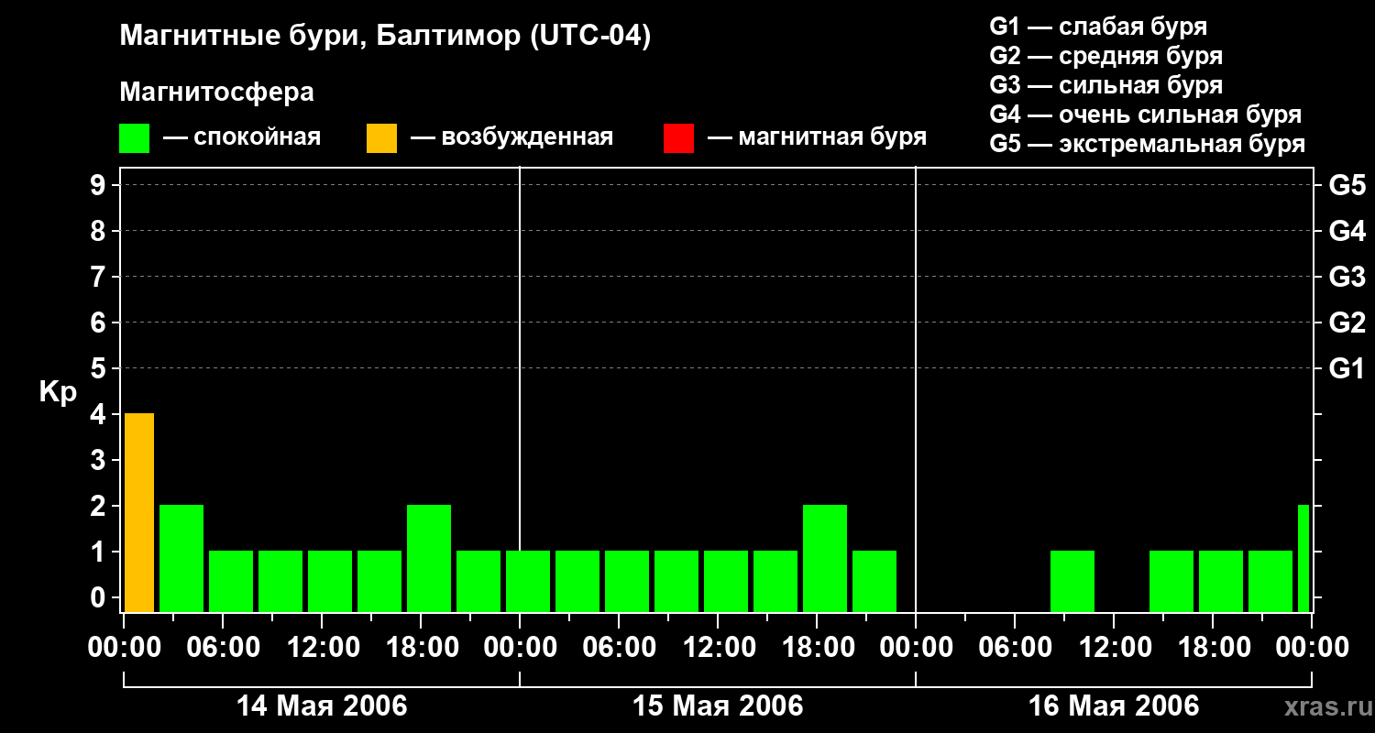Click the '18:00' time label for 14 May

pos(421,648)
